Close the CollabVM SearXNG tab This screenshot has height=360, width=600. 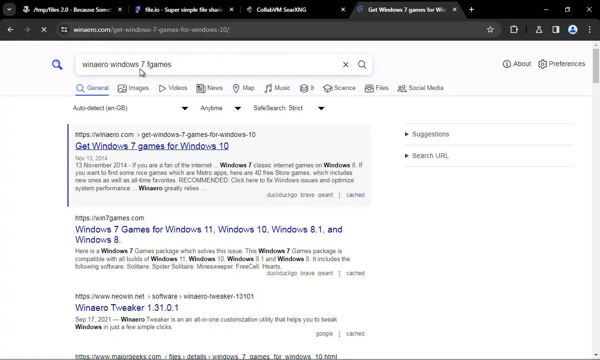[343, 9]
